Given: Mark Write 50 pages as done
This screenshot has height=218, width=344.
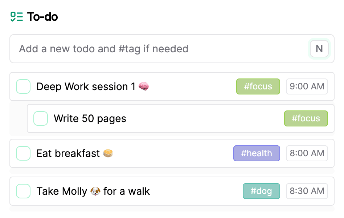Looking at the screenshot, I should click(x=41, y=118).
